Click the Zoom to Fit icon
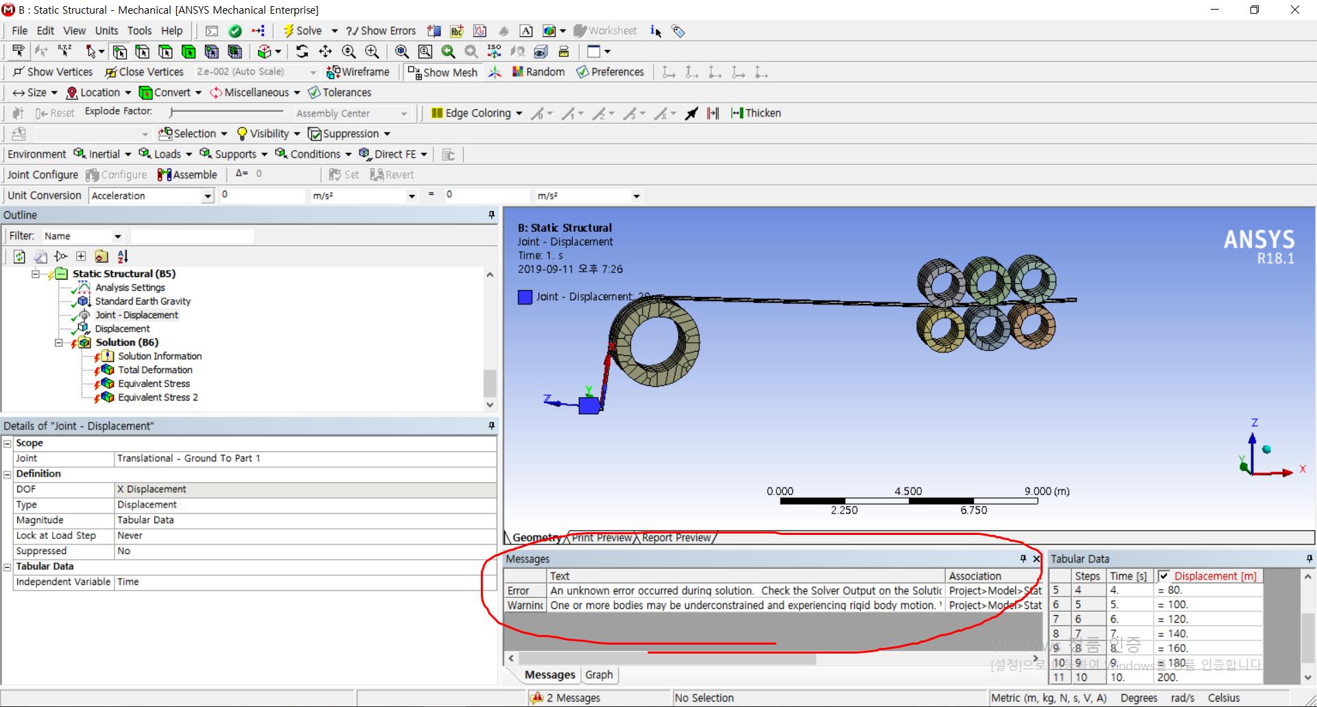1317x707 pixels. 402,51
